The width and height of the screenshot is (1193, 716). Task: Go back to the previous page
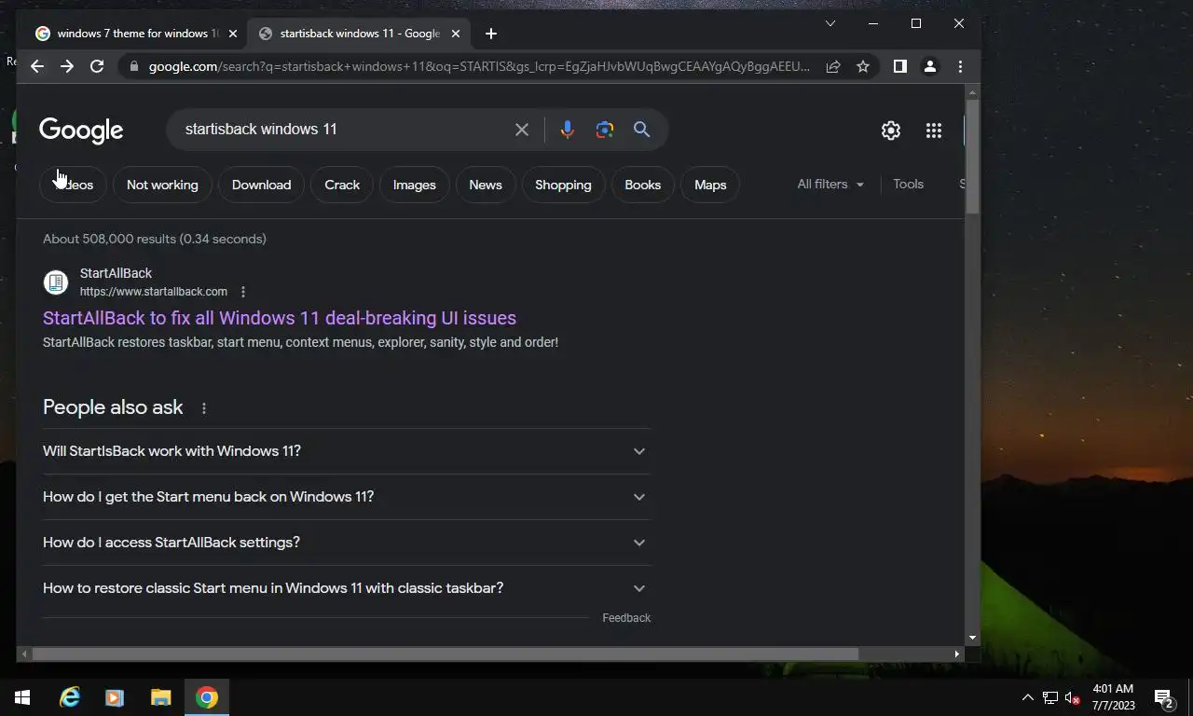[x=37, y=66]
